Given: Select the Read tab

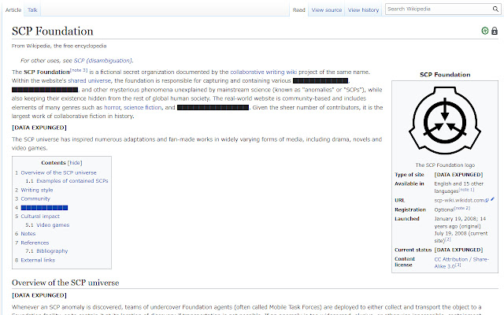Looking at the screenshot, I should (x=298, y=10).
